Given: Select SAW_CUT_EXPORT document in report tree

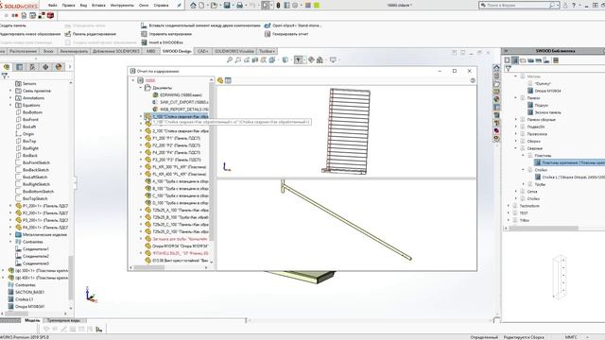Looking at the screenshot, I should tap(181, 102).
